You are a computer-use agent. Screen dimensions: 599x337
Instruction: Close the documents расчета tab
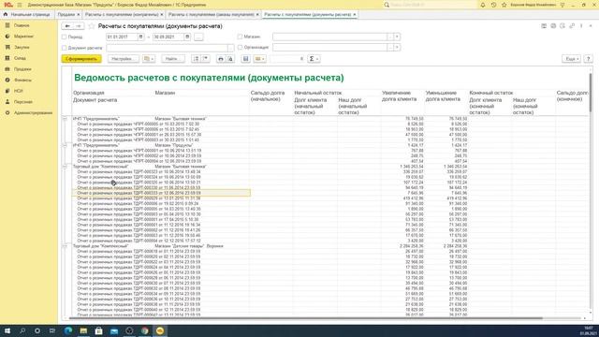tap(355, 15)
